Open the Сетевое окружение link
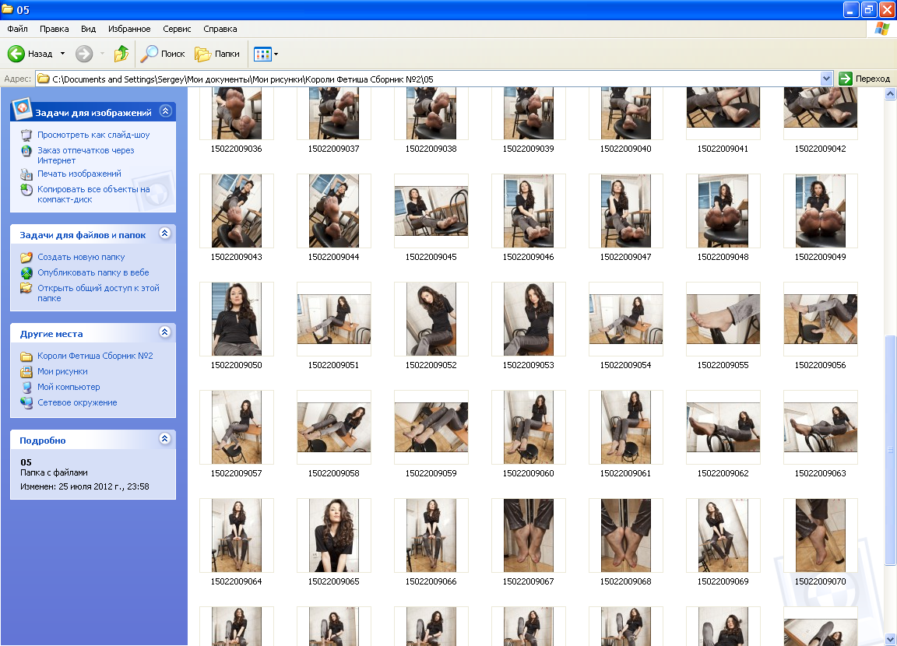 click(77, 402)
